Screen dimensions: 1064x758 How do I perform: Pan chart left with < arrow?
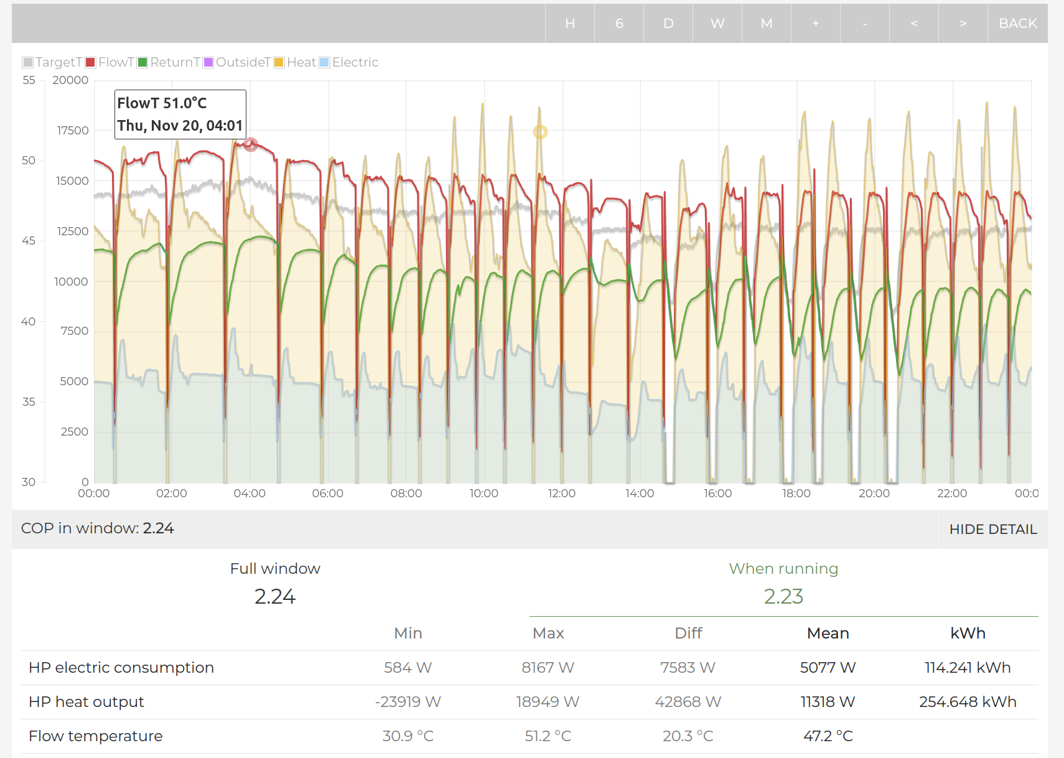pyautogui.click(x=913, y=24)
